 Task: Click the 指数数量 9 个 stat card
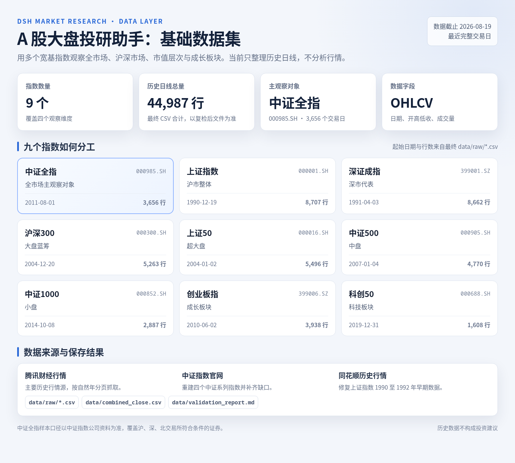point(75,102)
